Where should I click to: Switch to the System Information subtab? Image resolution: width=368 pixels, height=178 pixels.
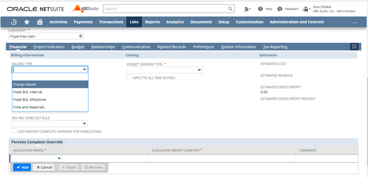[238, 47]
